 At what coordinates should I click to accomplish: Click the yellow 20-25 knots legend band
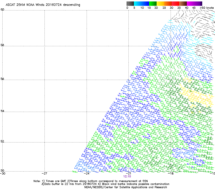tap(160, 3)
